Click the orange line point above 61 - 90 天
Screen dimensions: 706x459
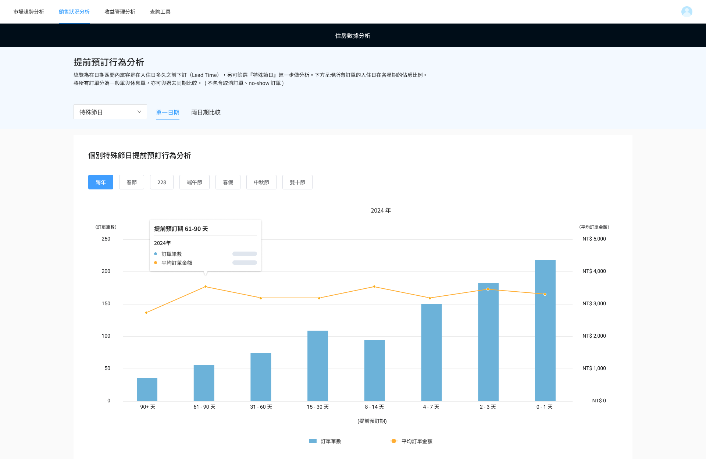206,287
